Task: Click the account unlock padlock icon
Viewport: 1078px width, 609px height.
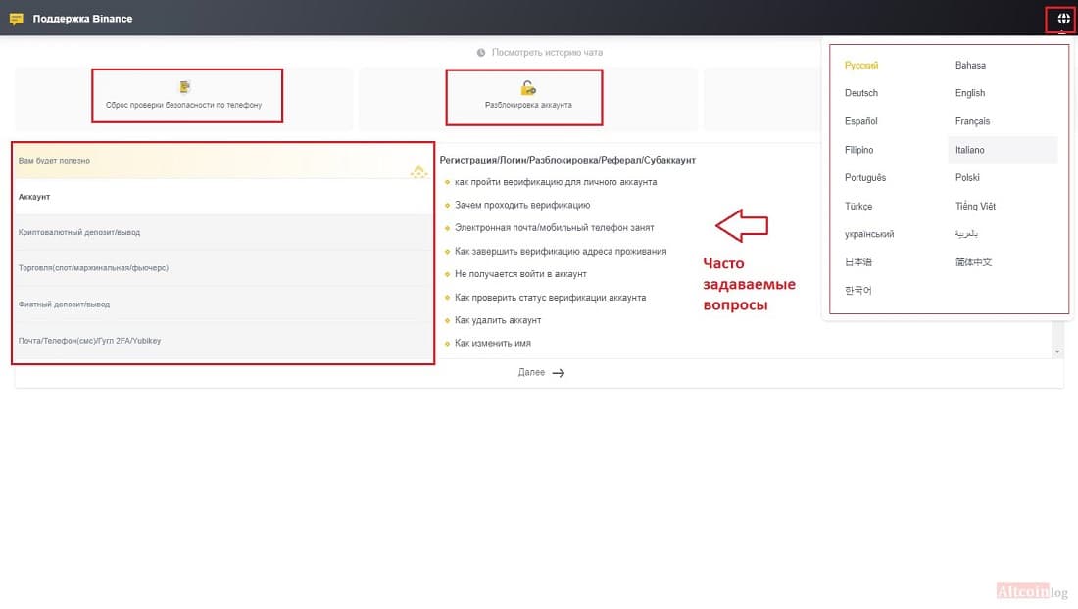Action: [528, 88]
